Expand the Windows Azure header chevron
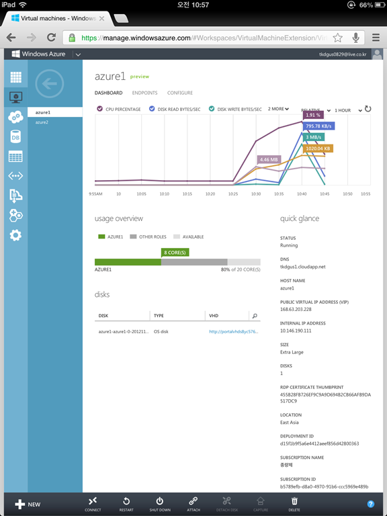This screenshot has height=516, width=387. (x=78, y=54)
